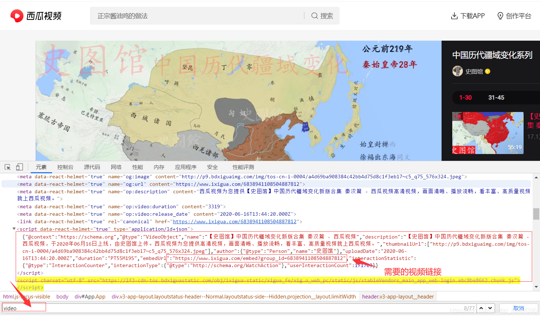540x317 pixels.
Task: Click the Xigua Video logo
Action: 36,16
